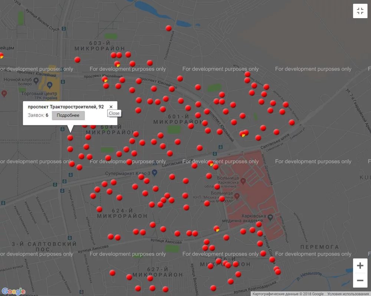
Task: Select the Супермаркет Клас-3 shopping cart pin
Action: [155, 173]
